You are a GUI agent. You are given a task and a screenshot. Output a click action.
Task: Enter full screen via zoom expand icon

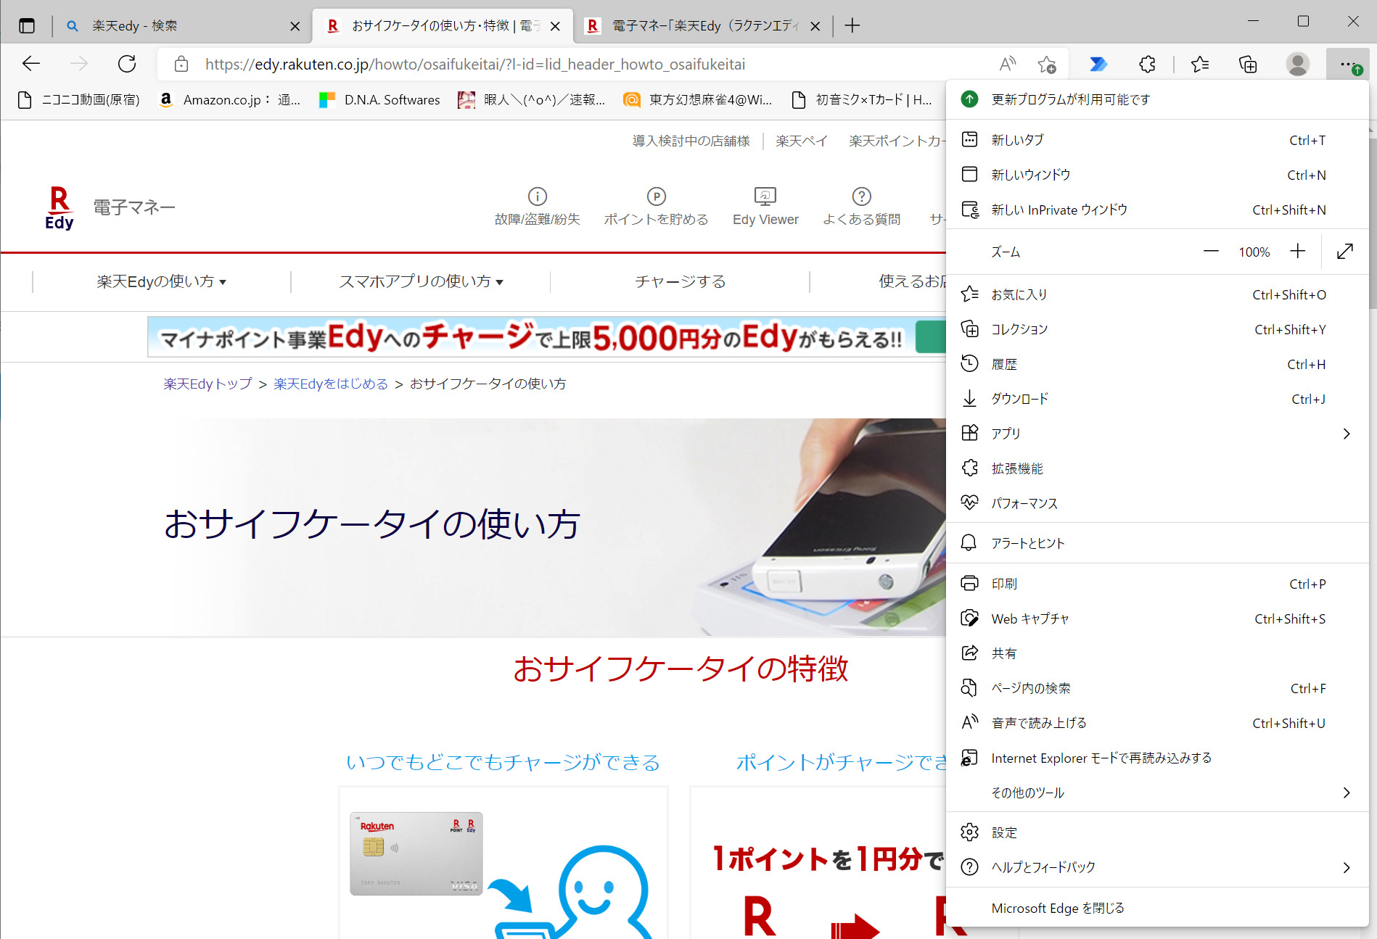(1345, 252)
